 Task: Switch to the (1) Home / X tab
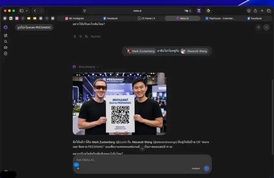[146, 18]
